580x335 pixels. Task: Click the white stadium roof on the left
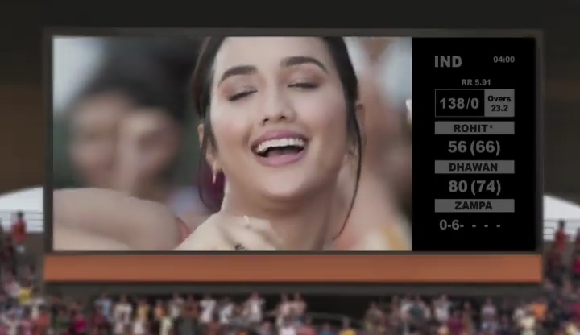point(20,200)
